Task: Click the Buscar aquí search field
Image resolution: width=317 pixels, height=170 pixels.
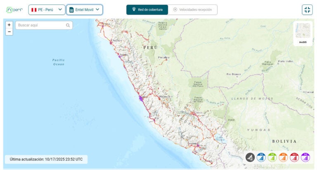Action: pos(40,25)
